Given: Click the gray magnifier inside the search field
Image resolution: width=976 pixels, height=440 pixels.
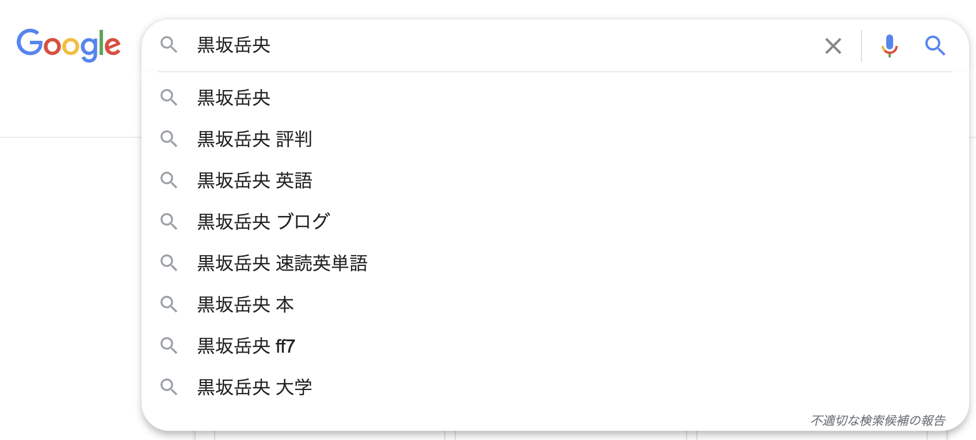Looking at the screenshot, I should pos(169,44).
